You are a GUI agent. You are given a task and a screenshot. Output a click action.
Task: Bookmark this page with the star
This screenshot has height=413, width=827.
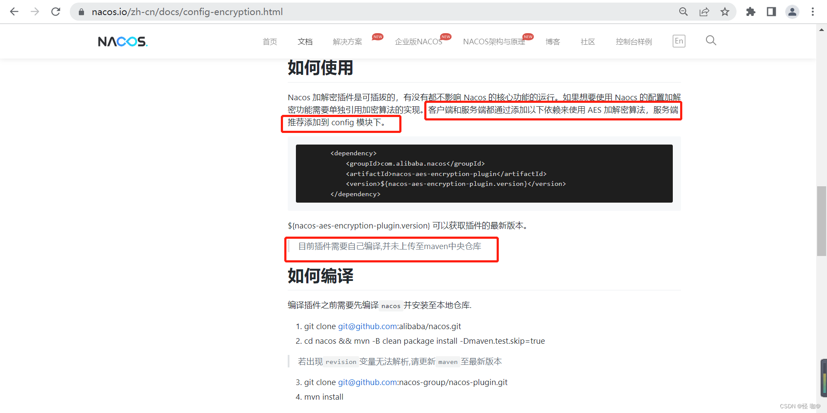(725, 12)
